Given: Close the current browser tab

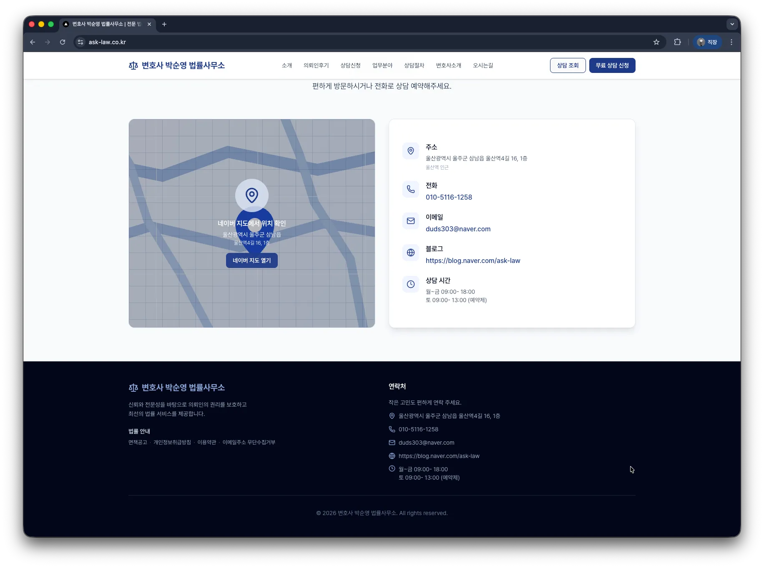Looking at the screenshot, I should (x=149, y=24).
